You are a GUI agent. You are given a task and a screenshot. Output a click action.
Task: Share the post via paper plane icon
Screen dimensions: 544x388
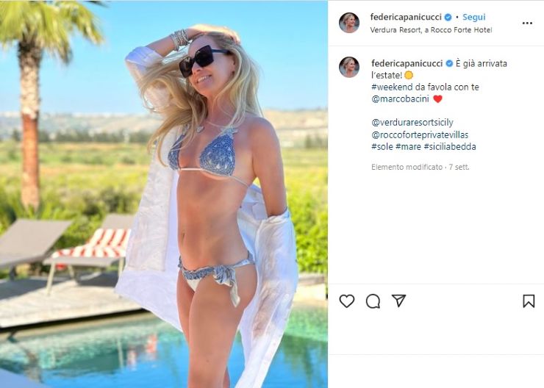point(398,301)
